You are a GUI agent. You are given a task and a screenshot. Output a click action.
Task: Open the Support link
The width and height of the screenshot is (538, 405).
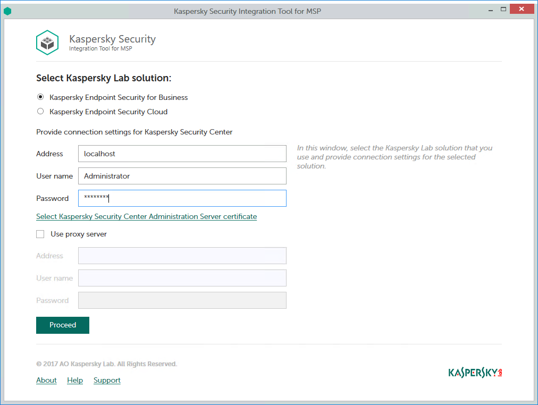coord(107,380)
